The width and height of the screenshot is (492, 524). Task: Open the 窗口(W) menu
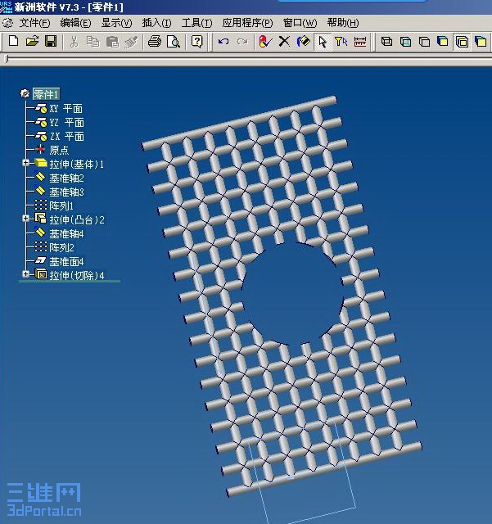(300, 23)
